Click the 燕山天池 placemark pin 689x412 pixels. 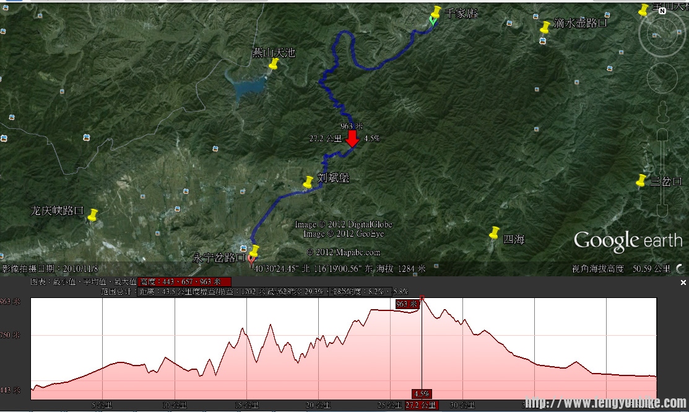click(x=273, y=64)
